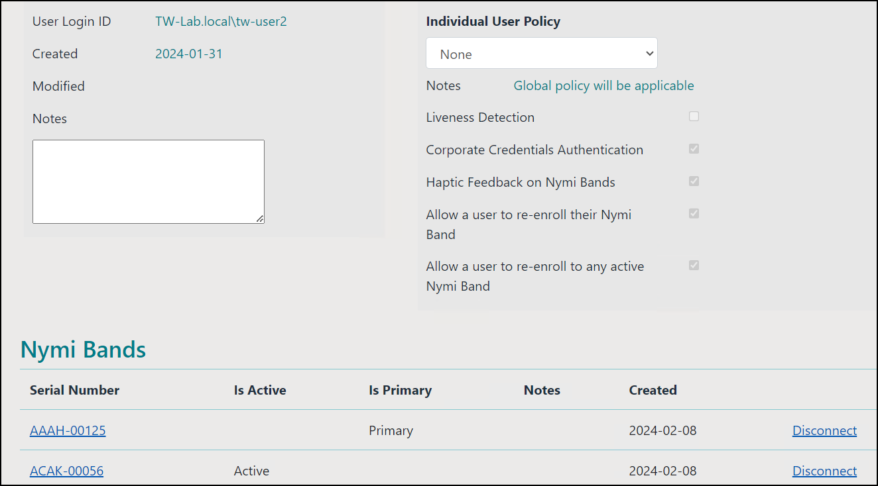878x486 pixels.
Task: Toggle re-enroll their Nymi Band checkbox
Action: [694, 214]
